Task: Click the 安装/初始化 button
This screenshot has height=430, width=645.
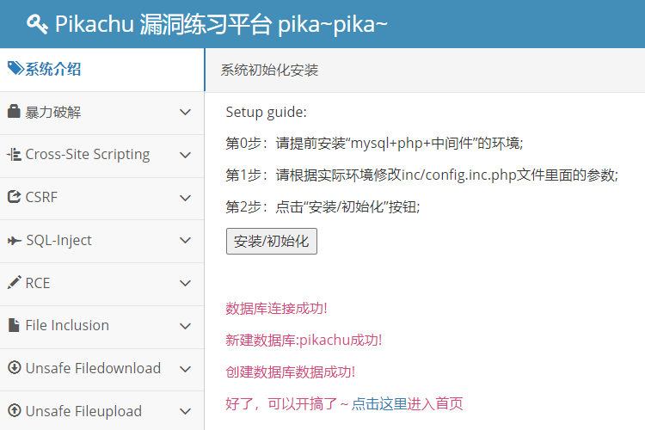Action: (x=272, y=241)
